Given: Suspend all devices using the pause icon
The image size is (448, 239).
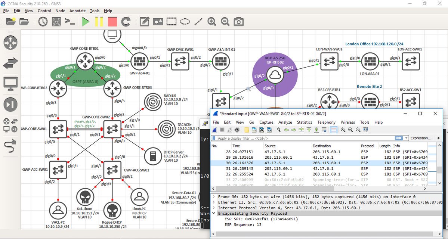Looking at the screenshot, I should (99, 21).
